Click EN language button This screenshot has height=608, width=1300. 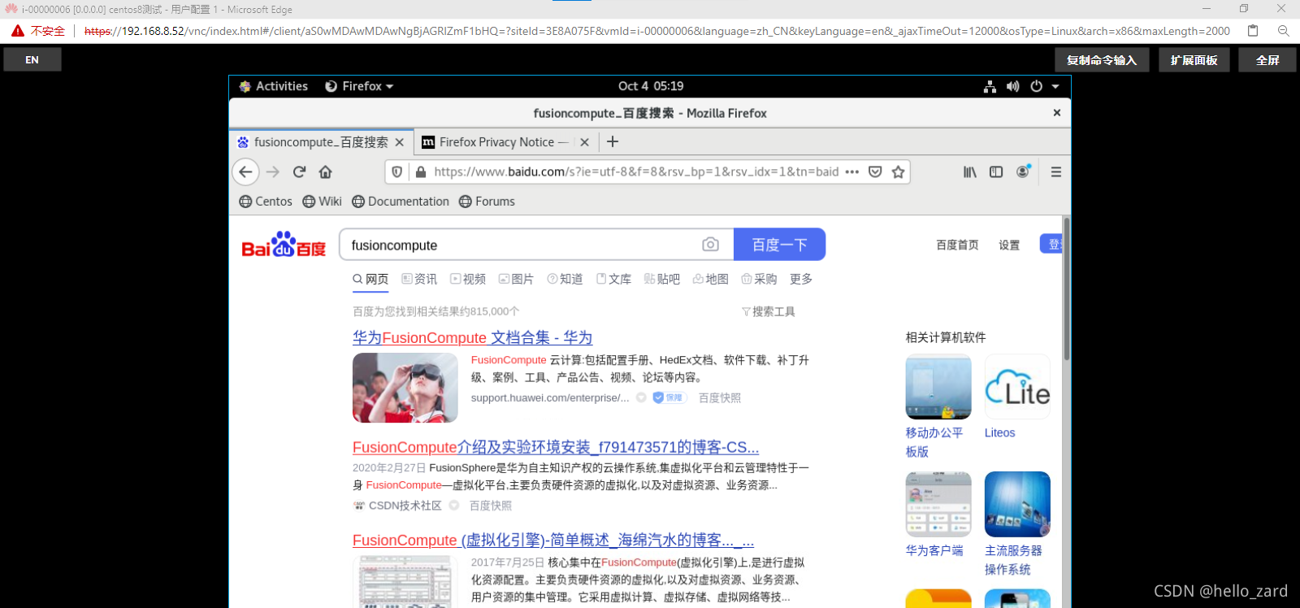pos(32,60)
